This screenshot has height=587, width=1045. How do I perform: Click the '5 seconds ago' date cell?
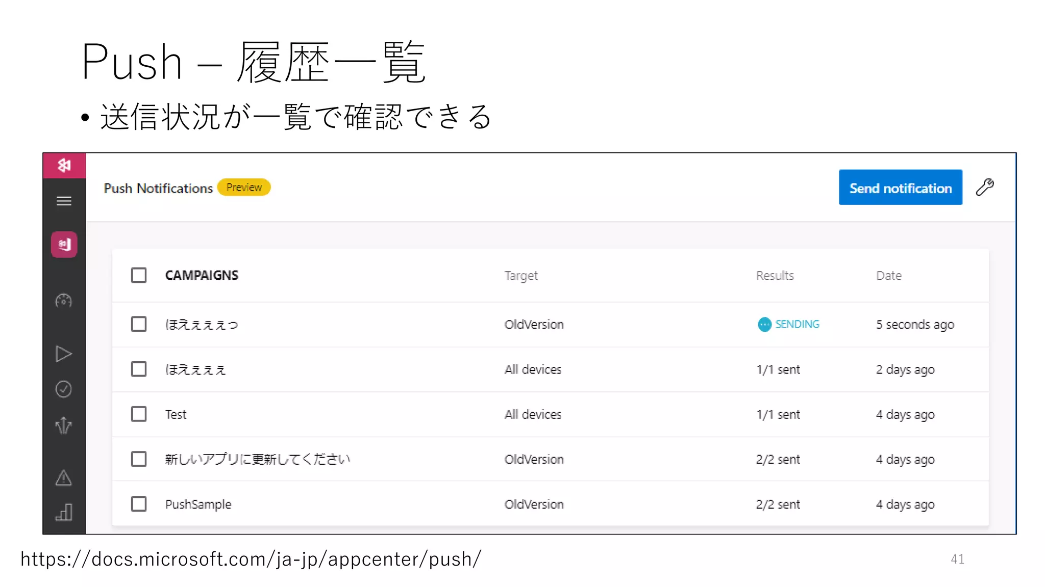click(x=915, y=325)
